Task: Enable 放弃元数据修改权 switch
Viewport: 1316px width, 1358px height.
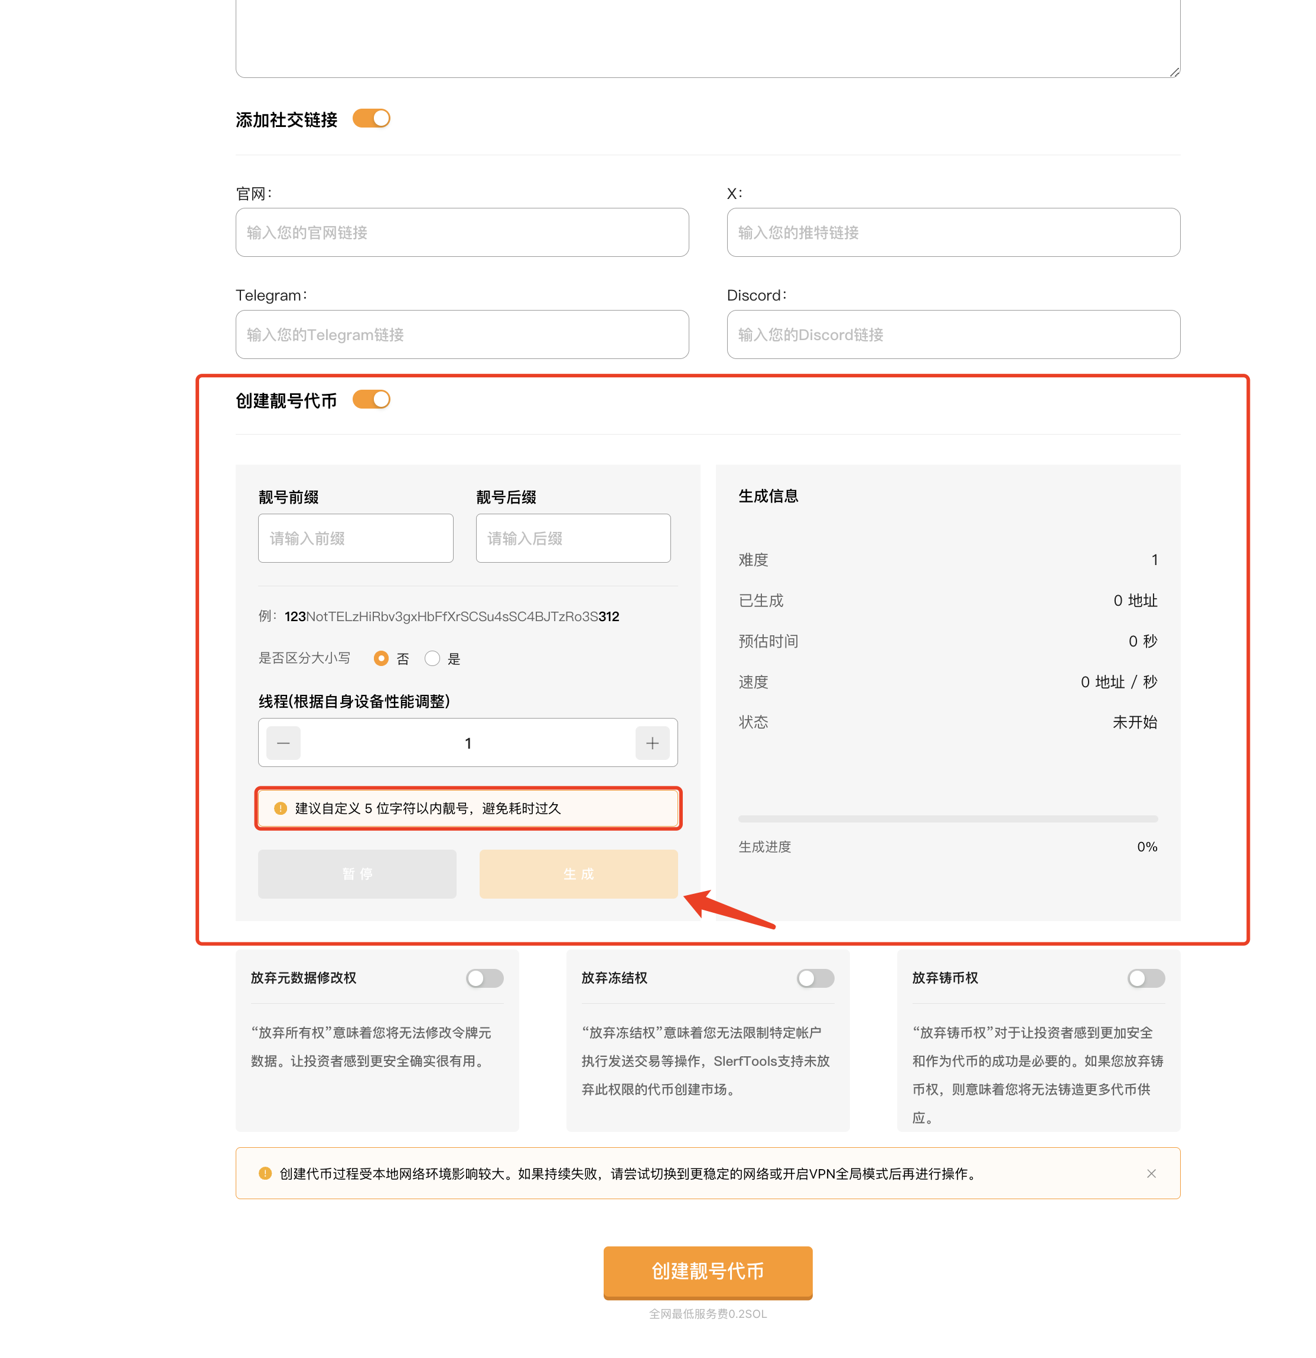Action: point(484,978)
